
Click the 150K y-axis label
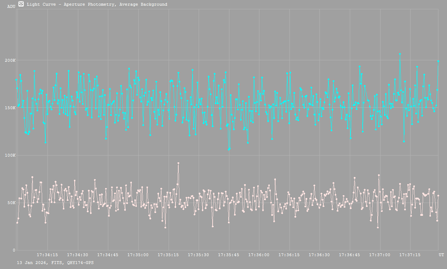pos(10,108)
